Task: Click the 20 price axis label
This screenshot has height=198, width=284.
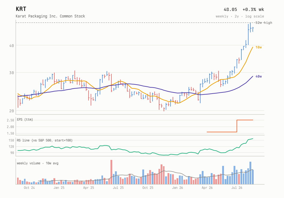Action: pyautogui.click(x=12, y=111)
